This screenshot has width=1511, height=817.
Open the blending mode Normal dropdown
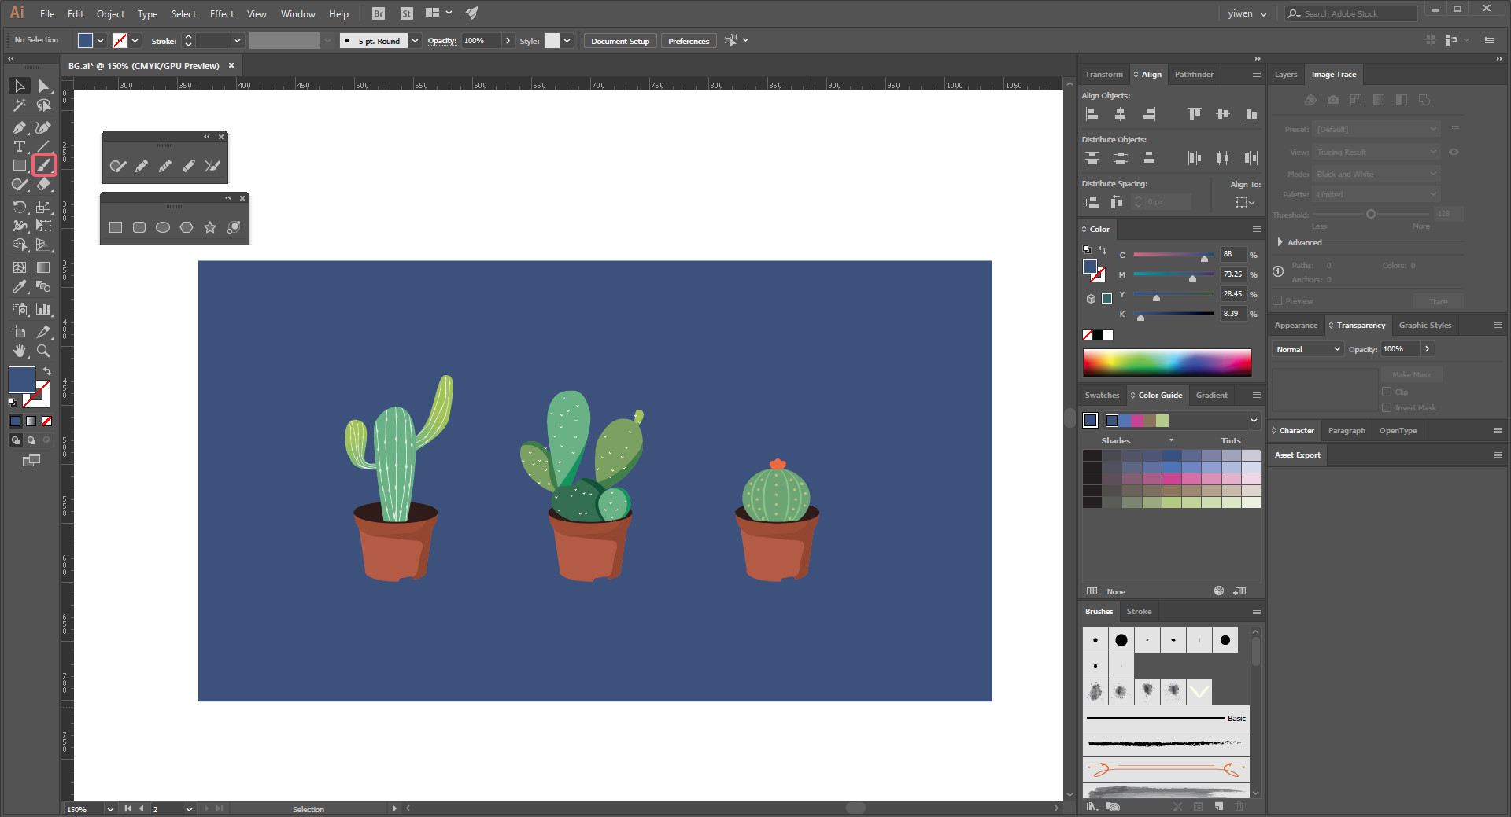point(1308,349)
